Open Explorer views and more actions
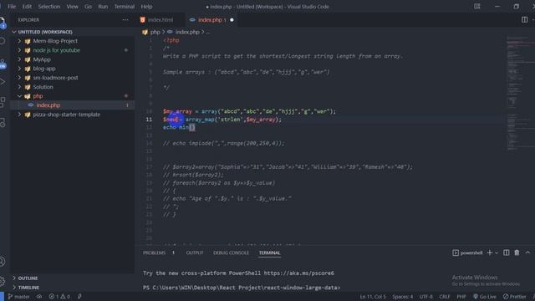This screenshot has width=535, height=301. pyautogui.click(x=125, y=20)
